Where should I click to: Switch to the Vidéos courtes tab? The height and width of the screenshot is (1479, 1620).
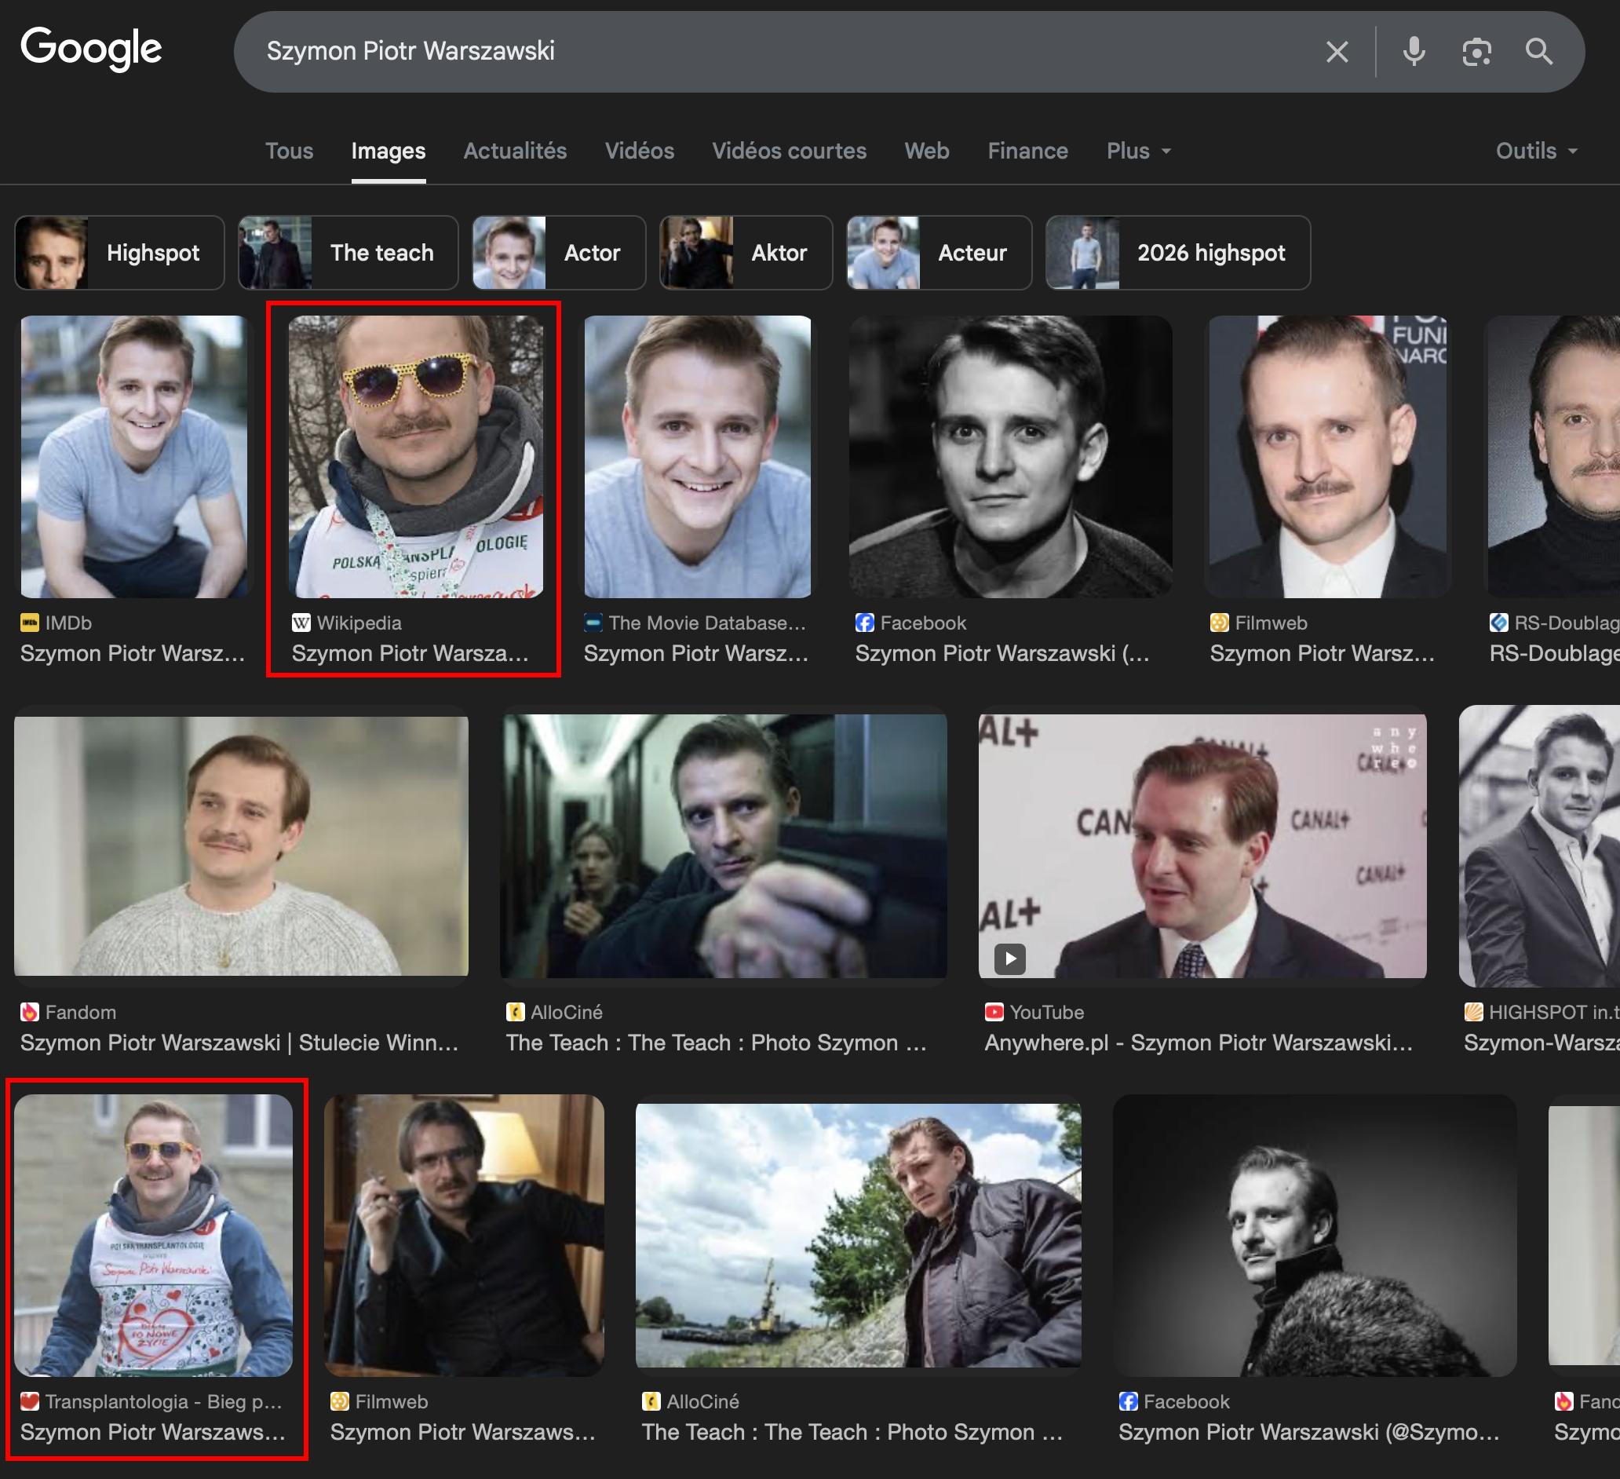[788, 151]
